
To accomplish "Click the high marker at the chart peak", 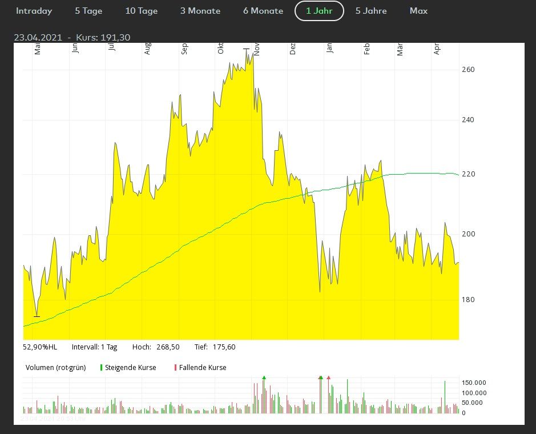I will click(x=247, y=50).
